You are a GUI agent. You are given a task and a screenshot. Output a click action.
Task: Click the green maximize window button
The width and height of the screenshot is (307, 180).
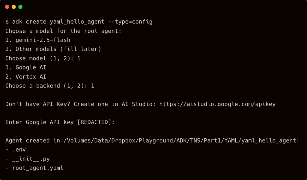tap(20, 7)
